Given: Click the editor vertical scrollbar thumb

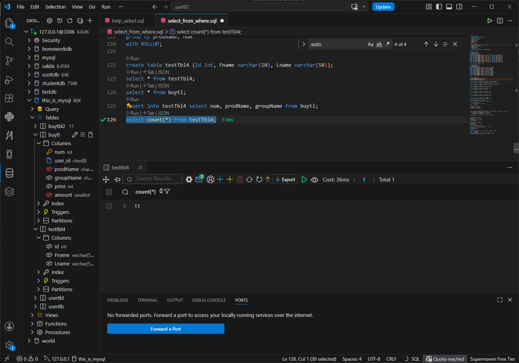Looking at the screenshot, I should [516, 148].
